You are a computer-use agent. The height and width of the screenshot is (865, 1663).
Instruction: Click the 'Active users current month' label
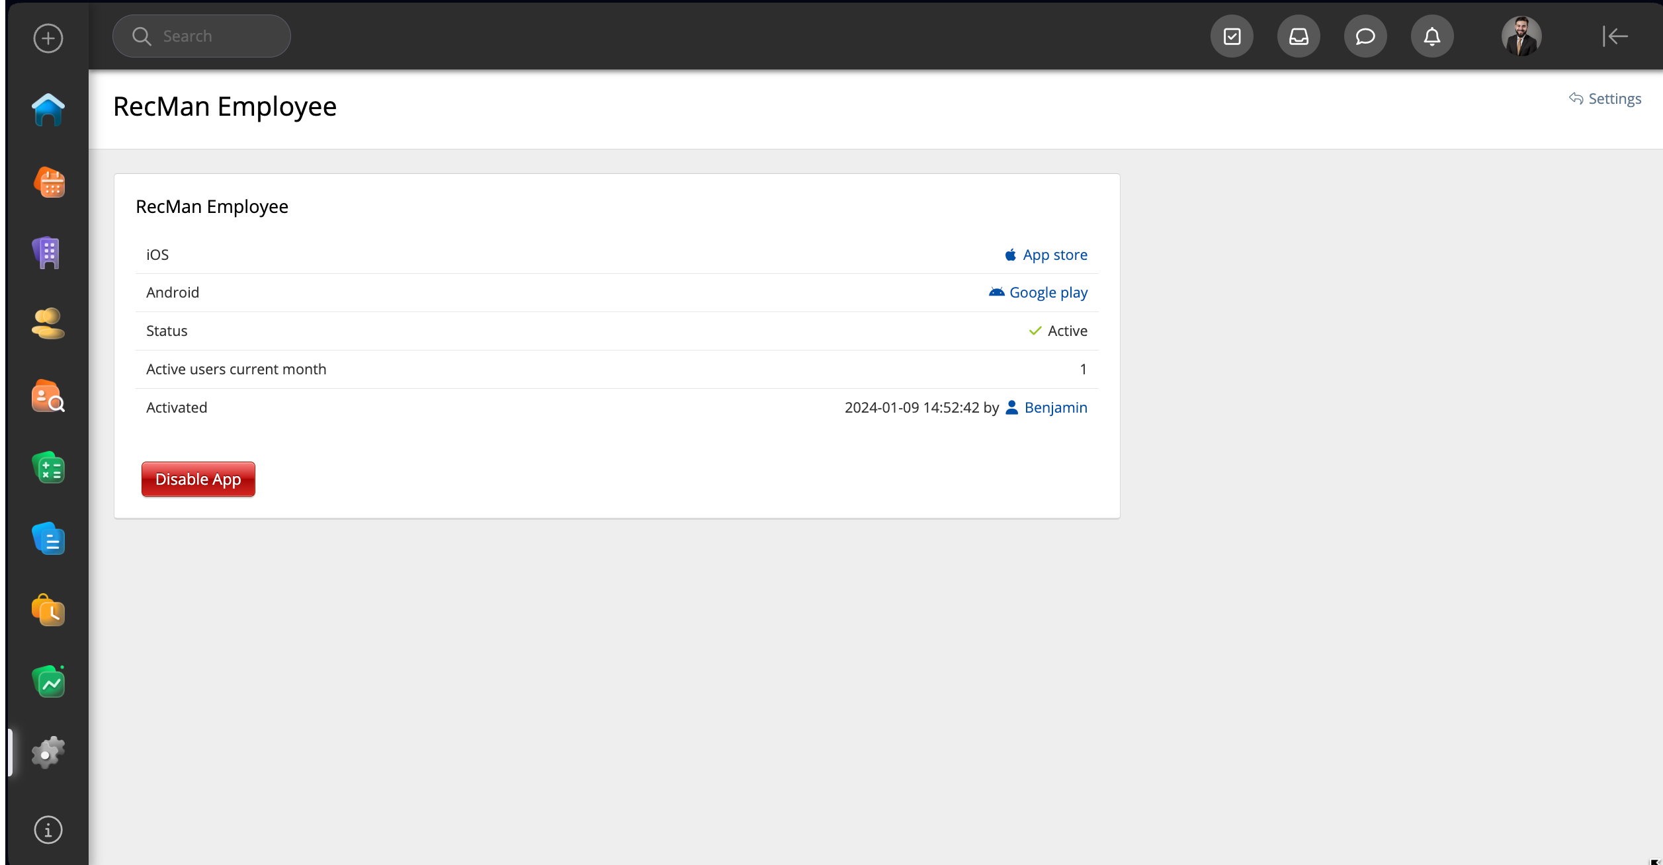(x=236, y=369)
